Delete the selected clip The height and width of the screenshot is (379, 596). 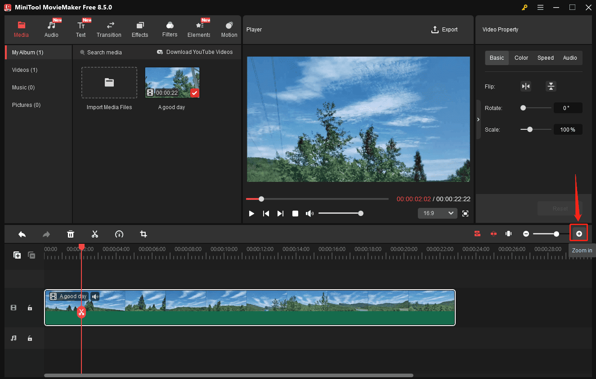point(71,234)
